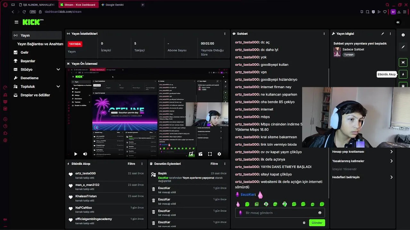The height and width of the screenshot is (230, 410).
Task: Click the ad-blocker shield icon in browser toolbar
Action: click(x=373, y=12)
